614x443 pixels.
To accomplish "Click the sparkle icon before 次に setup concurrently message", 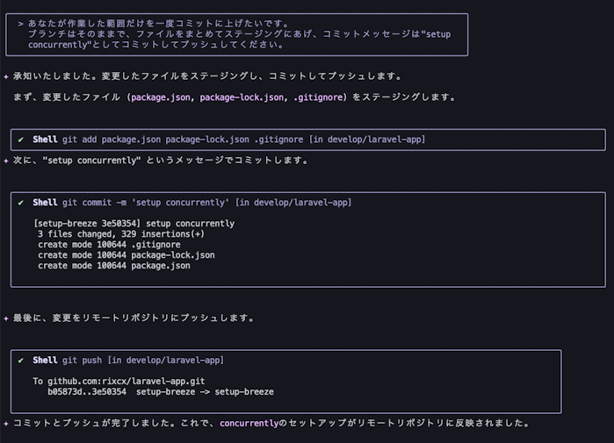I will click(6, 161).
